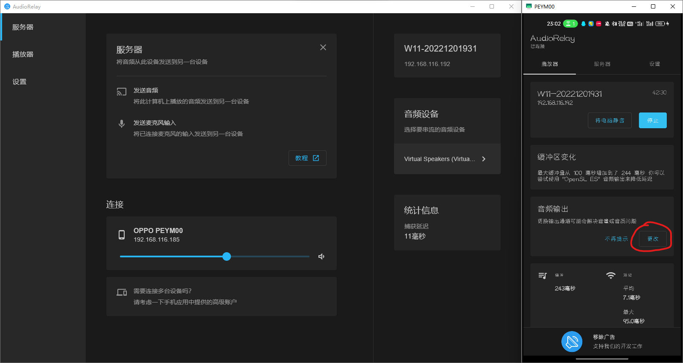Screen dimensions: 683x363
Task: Close the 服务器 info card with the X
Action: [323, 47]
